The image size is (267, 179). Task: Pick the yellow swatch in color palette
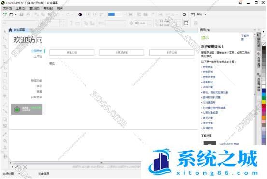(x=264, y=102)
